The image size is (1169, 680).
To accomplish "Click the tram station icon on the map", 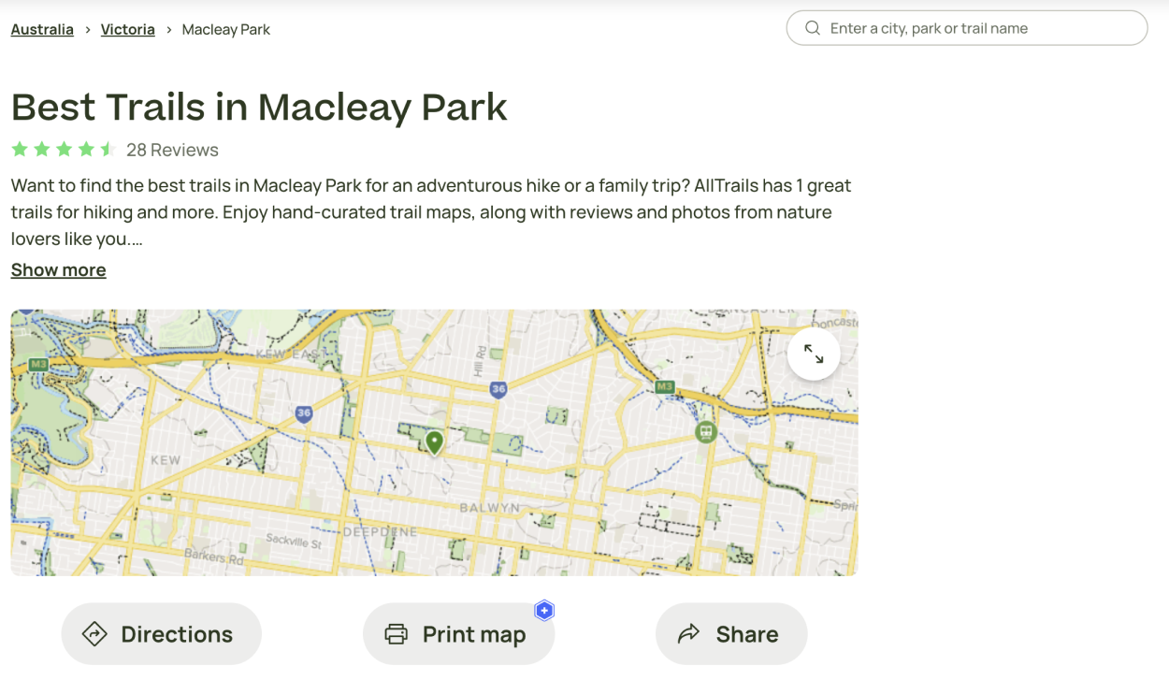I will 705,431.
